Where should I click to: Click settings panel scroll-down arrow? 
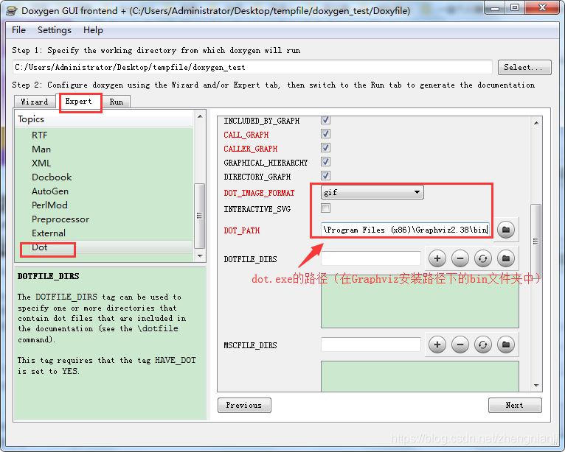536,386
